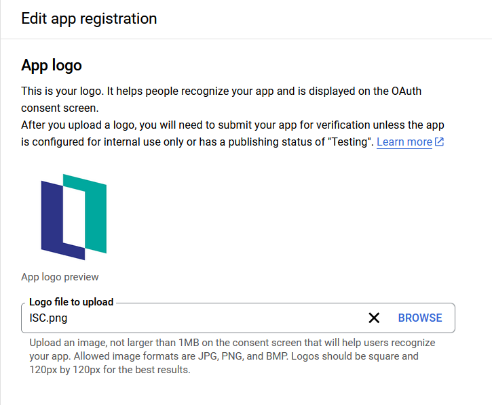The image size is (492, 405).
Task: Focus the Logo file to upload field
Action: [238, 318]
